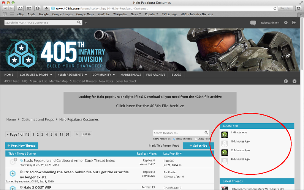Open account settings gear icon

[x=286, y=23]
